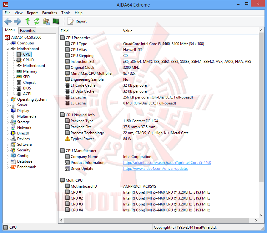Expand the Storage tree node
267x233 pixels.
pos(8,122)
